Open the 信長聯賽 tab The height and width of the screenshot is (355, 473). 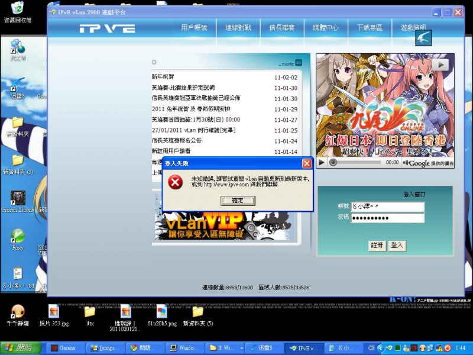click(282, 28)
